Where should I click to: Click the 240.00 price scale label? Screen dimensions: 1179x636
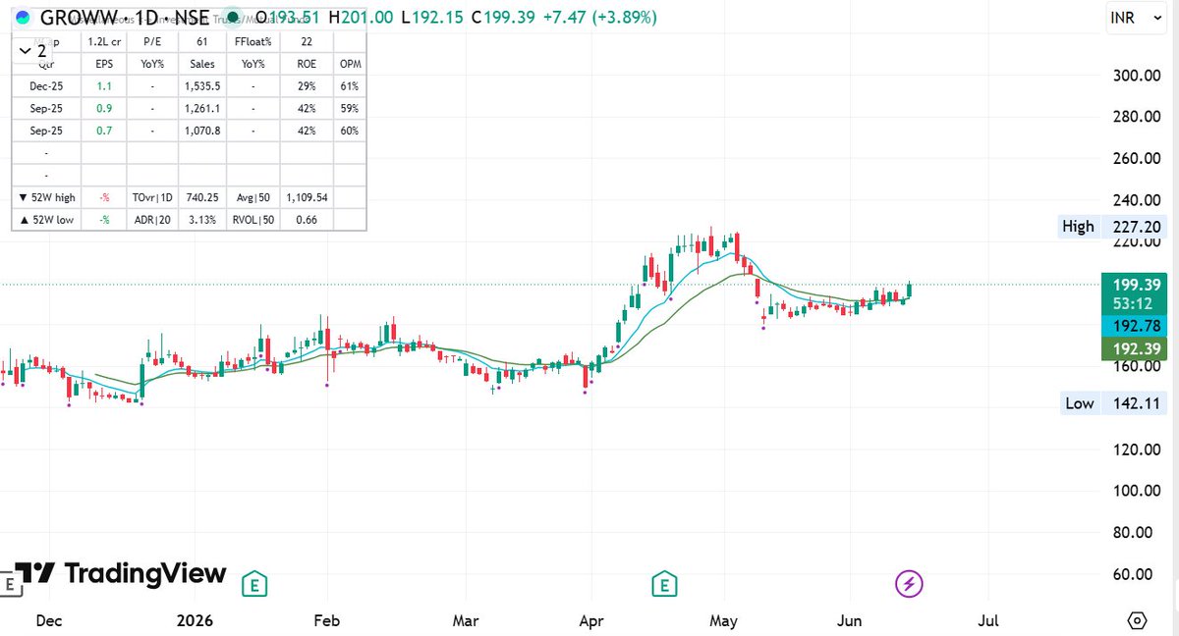[1137, 200]
